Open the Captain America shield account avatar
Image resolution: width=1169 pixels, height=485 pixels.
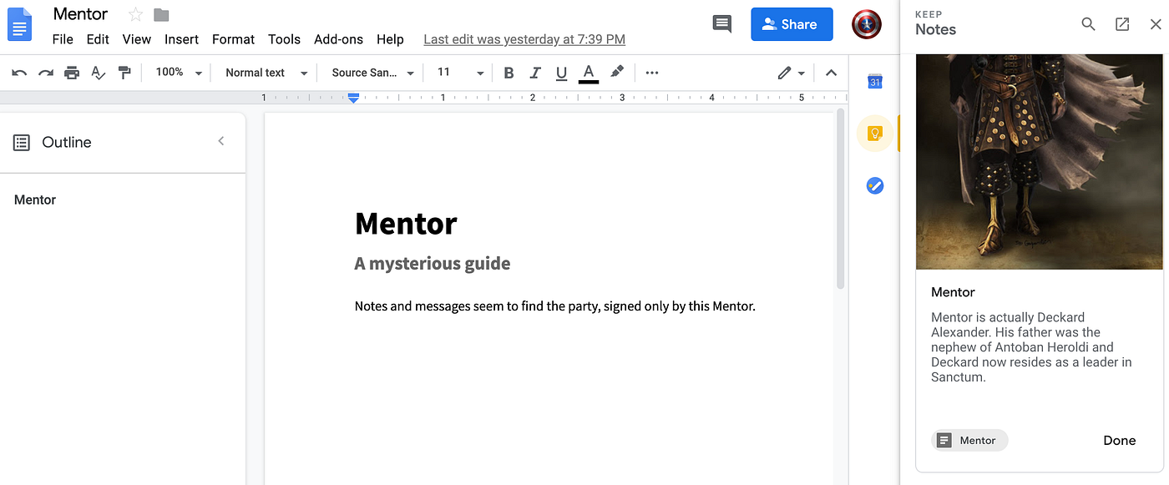(x=867, y=24)
